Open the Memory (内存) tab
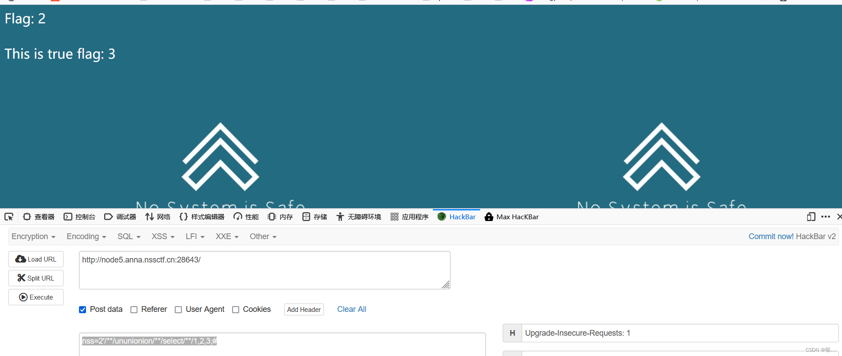 280,217
